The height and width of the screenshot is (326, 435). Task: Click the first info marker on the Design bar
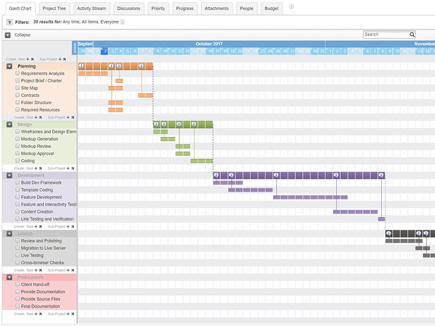coord(156,124)
